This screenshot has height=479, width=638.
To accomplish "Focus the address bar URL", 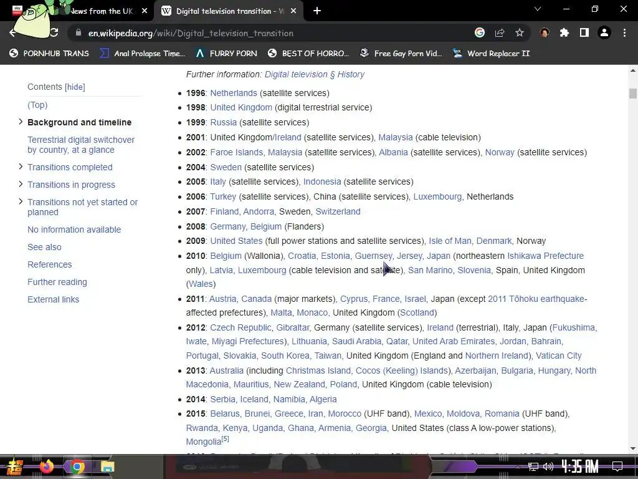I will click(191, 34).
